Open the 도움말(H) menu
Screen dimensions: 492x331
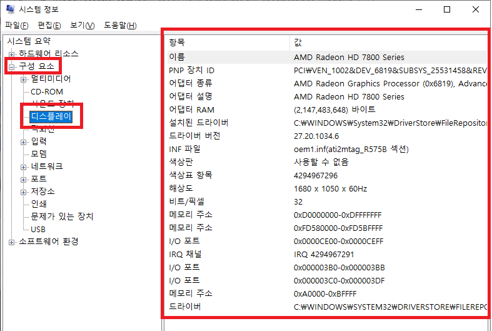click(120, 26)
